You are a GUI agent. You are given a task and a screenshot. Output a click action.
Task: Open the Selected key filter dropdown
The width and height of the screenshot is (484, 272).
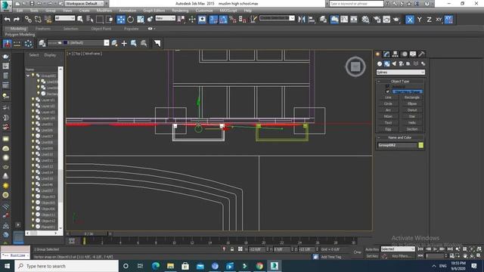pos(398,249)
